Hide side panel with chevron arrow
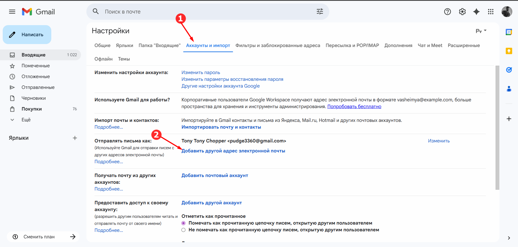Image resolution: width=518 pixels, height=247 pixels. point(509,238)
